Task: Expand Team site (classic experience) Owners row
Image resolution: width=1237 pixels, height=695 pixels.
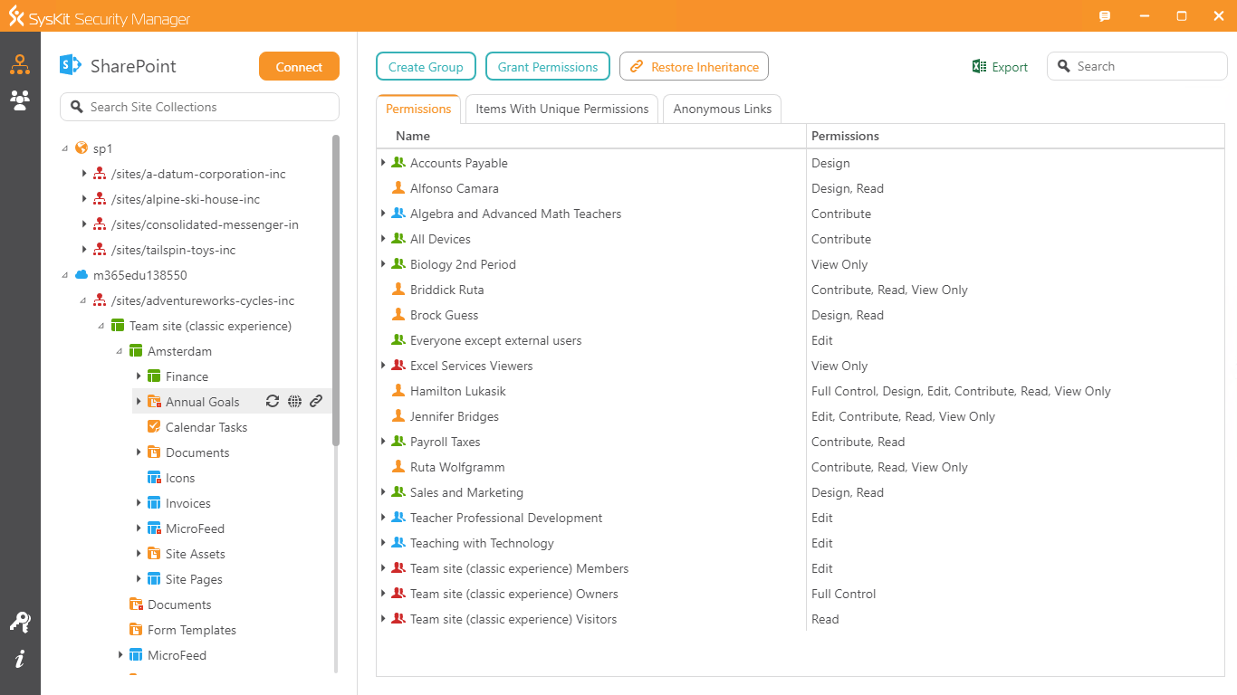Action: pyautogui.click(x=384, y=594)
